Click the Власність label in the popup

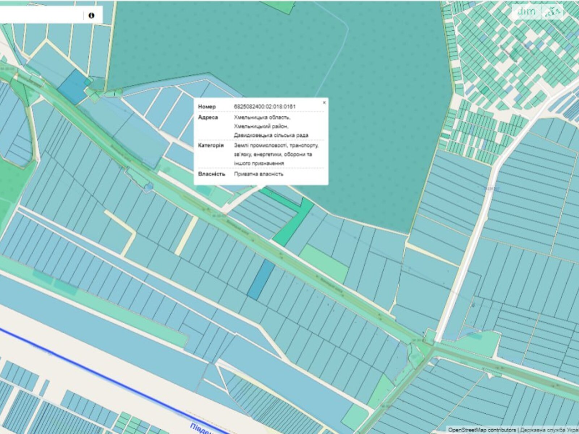211,174
